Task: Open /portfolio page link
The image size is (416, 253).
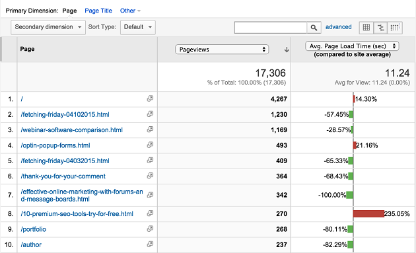Action: tap(34, 229)
